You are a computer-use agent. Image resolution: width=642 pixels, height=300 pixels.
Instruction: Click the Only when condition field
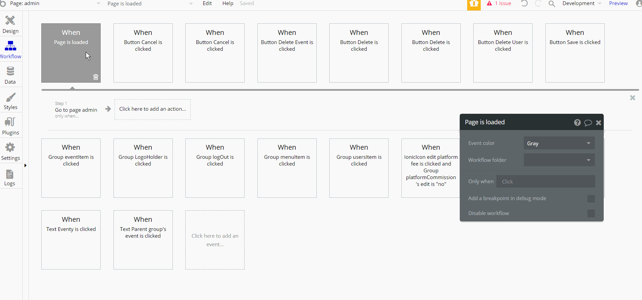tap(546, 181)
